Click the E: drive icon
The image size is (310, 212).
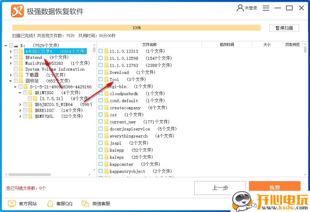16,46
